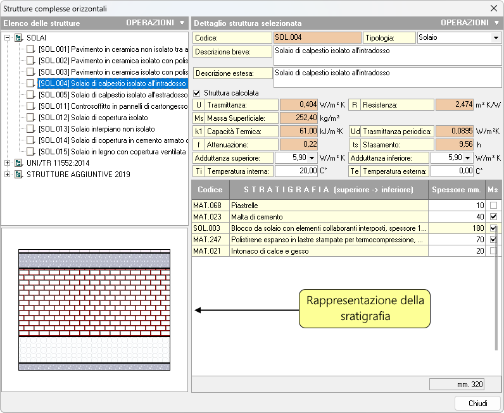Click the STRUTTURE AGGIUNTIVE 2019 folder icon

18,175
